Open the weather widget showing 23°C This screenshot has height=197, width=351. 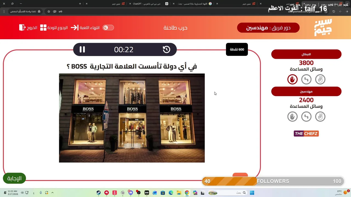341,193
